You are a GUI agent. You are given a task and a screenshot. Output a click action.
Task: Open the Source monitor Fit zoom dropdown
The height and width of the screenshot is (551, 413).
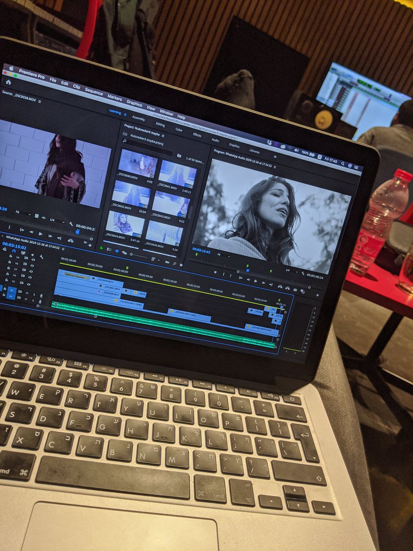(x=23, y=213)
